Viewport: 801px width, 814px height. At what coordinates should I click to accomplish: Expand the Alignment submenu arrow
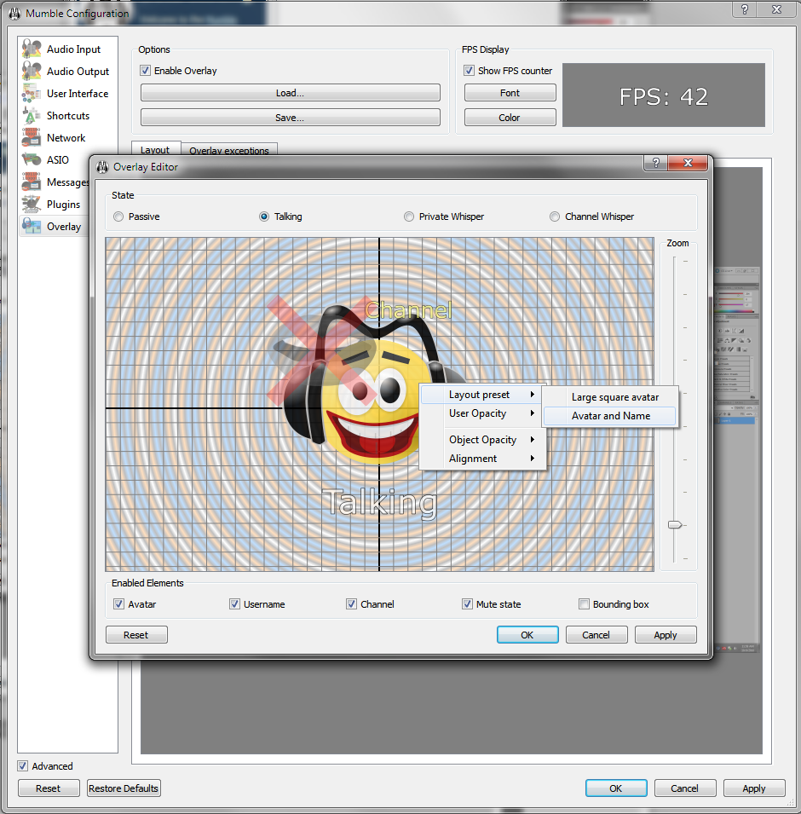pos(532,459)
